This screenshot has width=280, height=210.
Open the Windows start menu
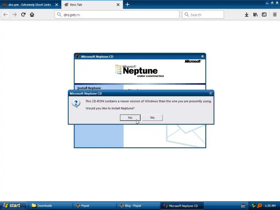coord(13,206)
